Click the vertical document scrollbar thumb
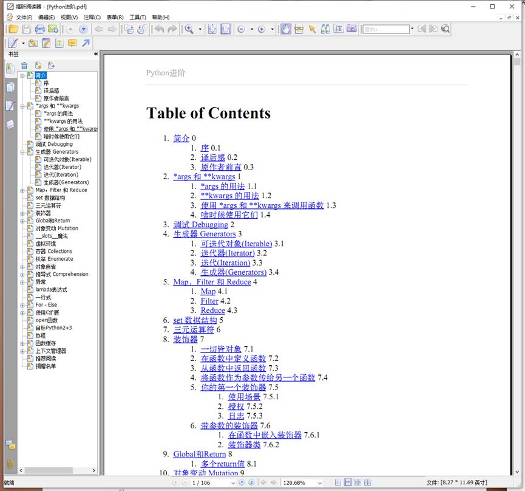This screenshot has width=525, height=491. coord(517,62)
